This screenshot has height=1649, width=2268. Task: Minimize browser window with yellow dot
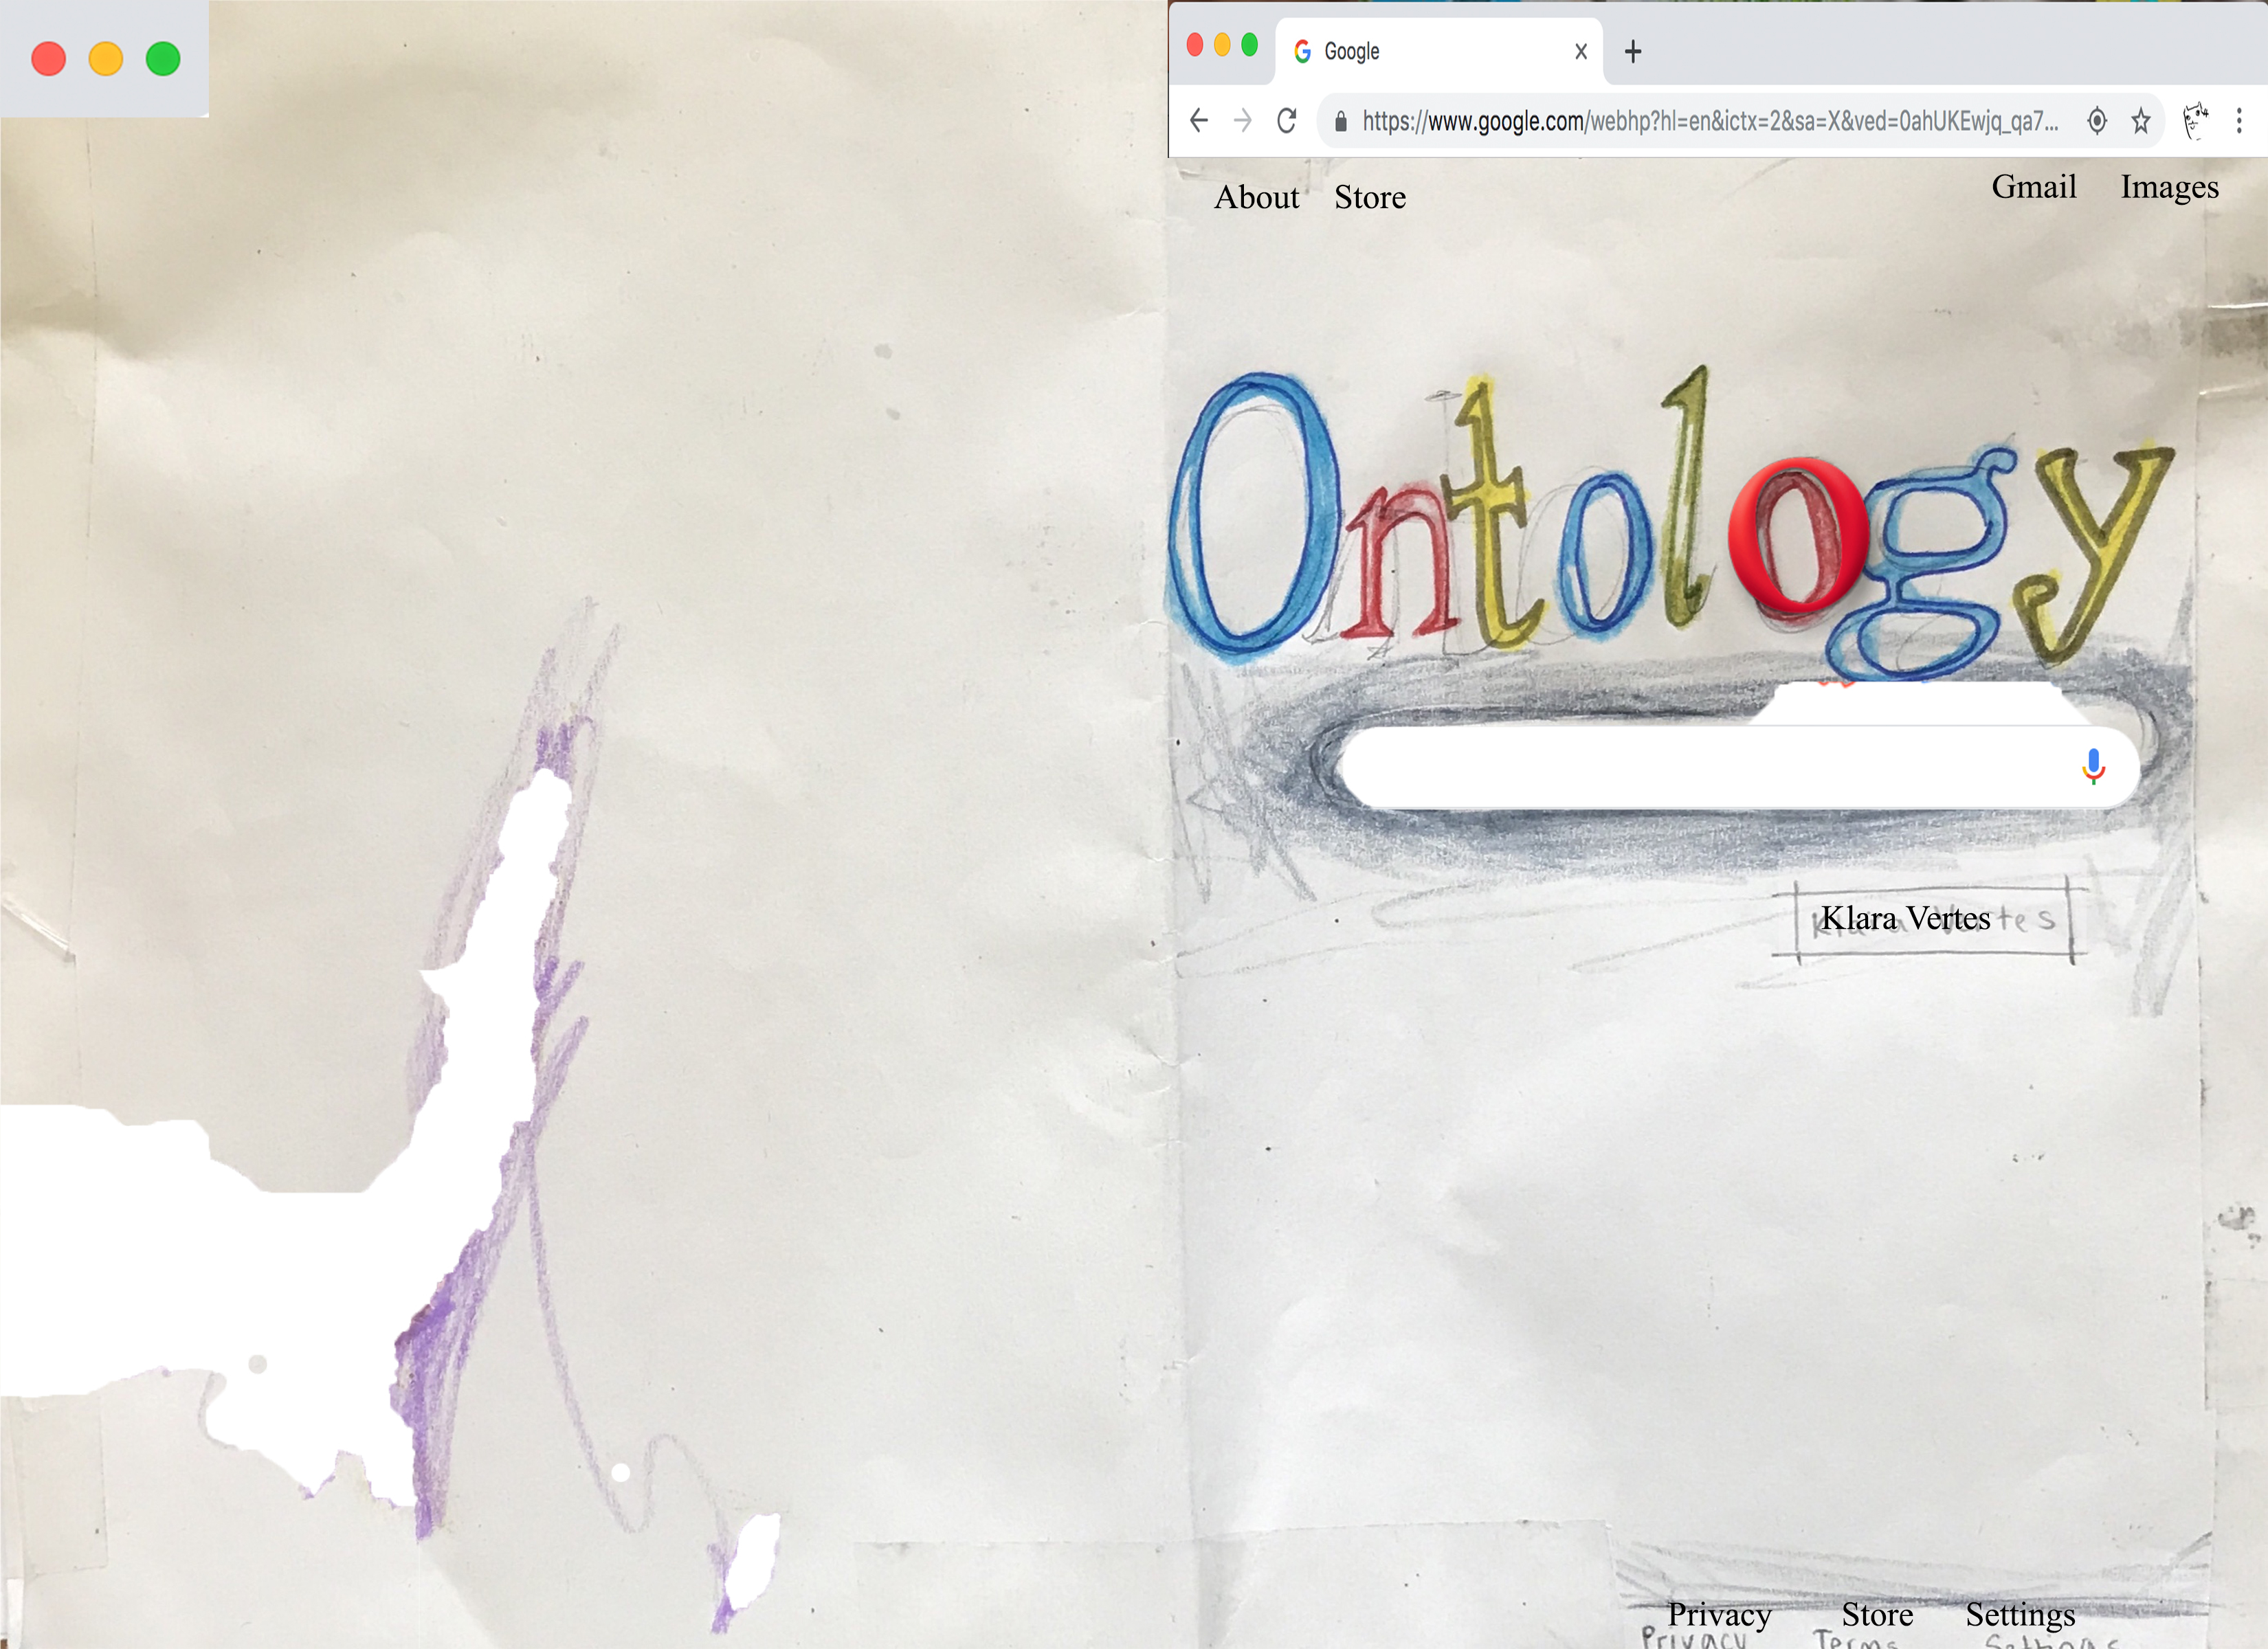click(x=1222, y=44)
